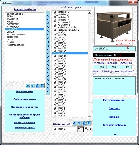Click the templates list scroll-up arrow
The height and width of the screenshot is (145, 139).
pyautogui.click(x=89, y=12)
